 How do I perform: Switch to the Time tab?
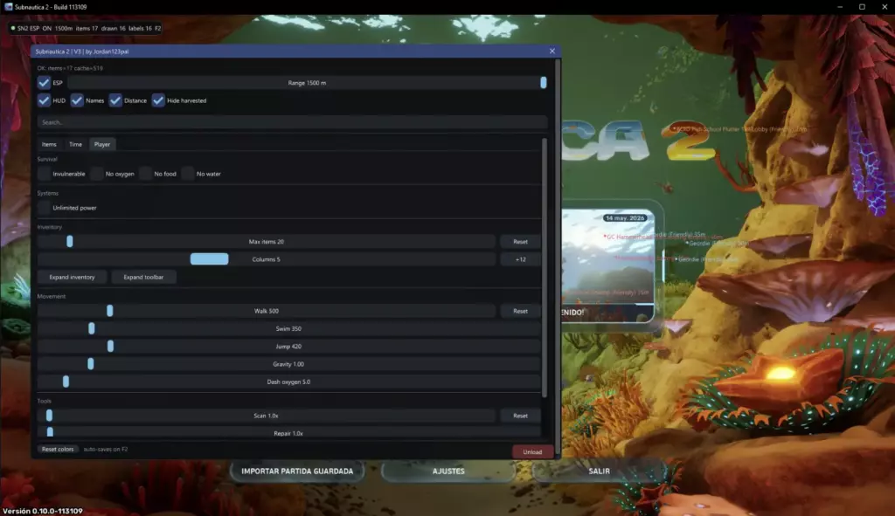(x=75, y=144)
